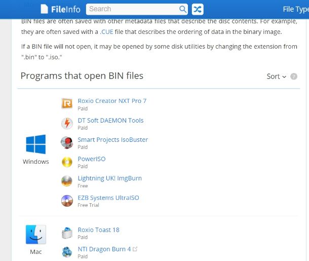The image size is (309, 261).
Task: Click the Mac Finder platform logo
Action: tap(36, 234)
